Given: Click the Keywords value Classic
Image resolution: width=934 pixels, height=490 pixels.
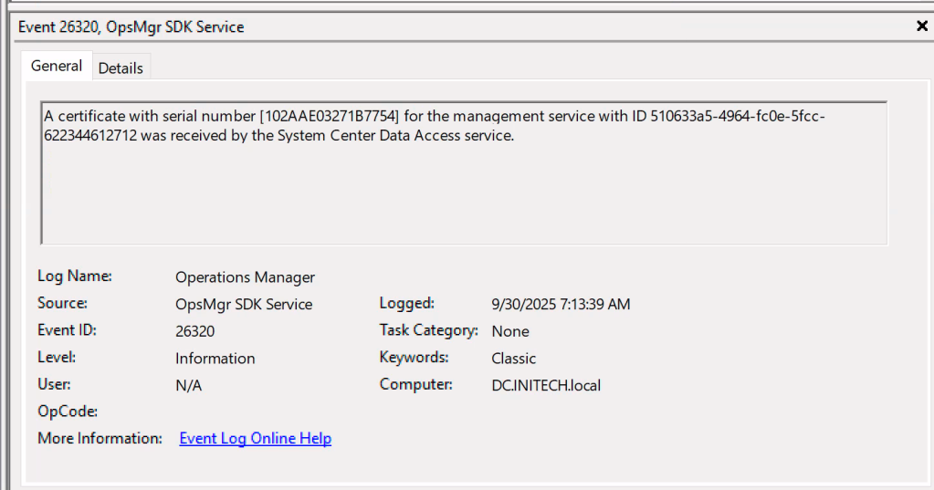Looking at the screenshot, I should [x=513, y=359].
